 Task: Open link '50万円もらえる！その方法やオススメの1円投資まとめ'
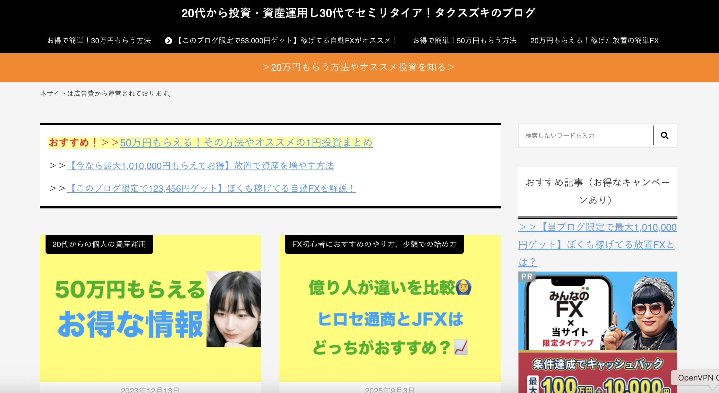[x=246, y=143]
